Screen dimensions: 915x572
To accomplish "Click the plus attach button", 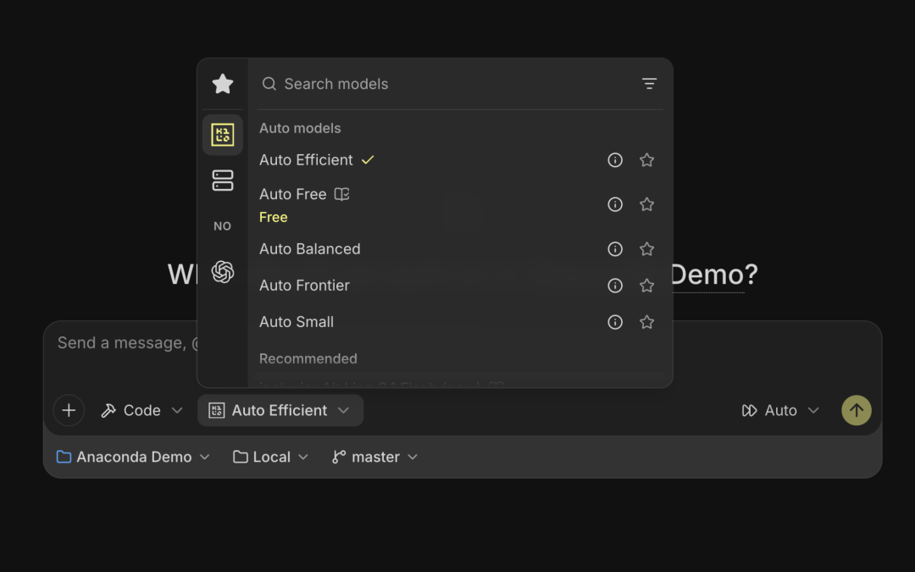I will click(x=69, y=410).
